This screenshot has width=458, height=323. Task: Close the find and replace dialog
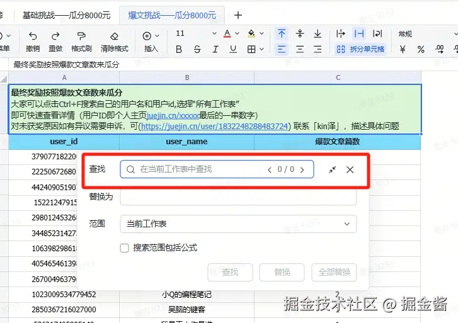[x=350, y=169]
